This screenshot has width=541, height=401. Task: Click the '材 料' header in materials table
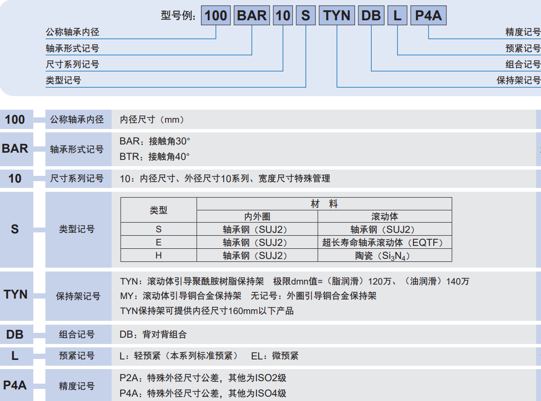324,203
